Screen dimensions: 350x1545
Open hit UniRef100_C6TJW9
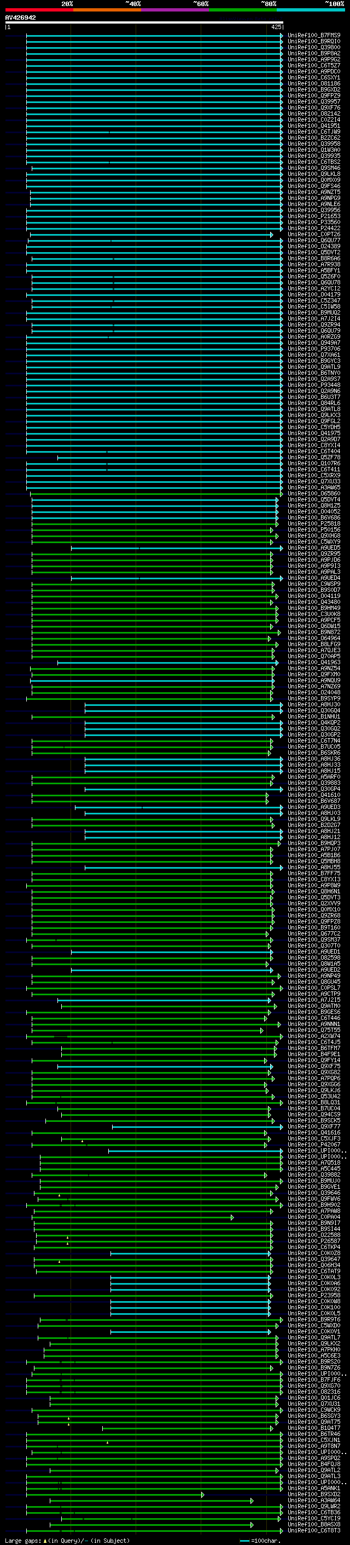[x=314, y=132]
